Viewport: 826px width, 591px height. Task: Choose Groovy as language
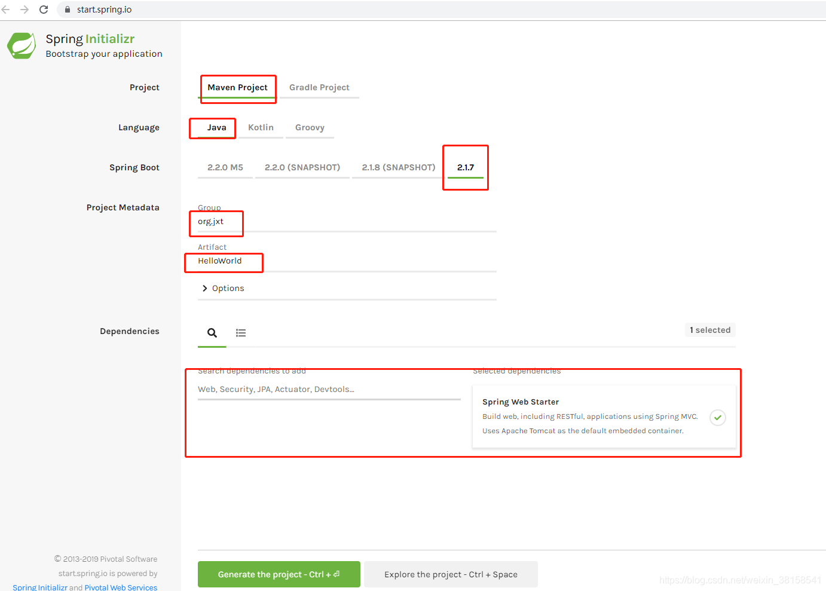click(310, 127)
